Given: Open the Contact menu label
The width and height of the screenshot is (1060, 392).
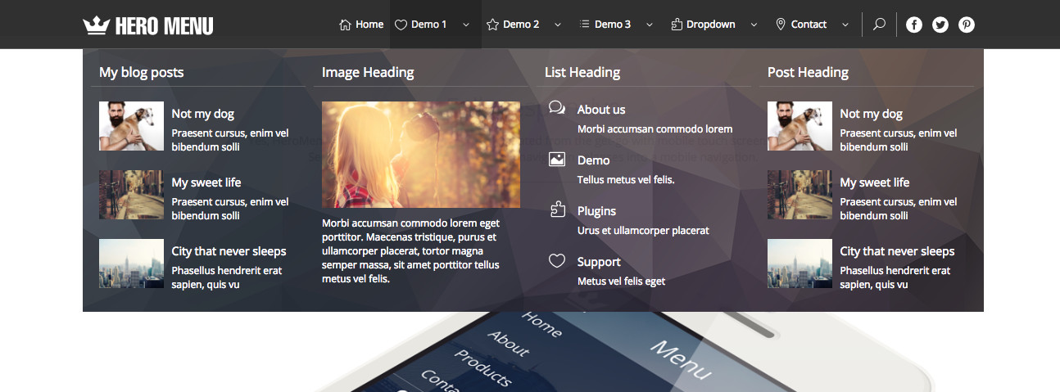Looking at the screenshot, I should 809,25.
